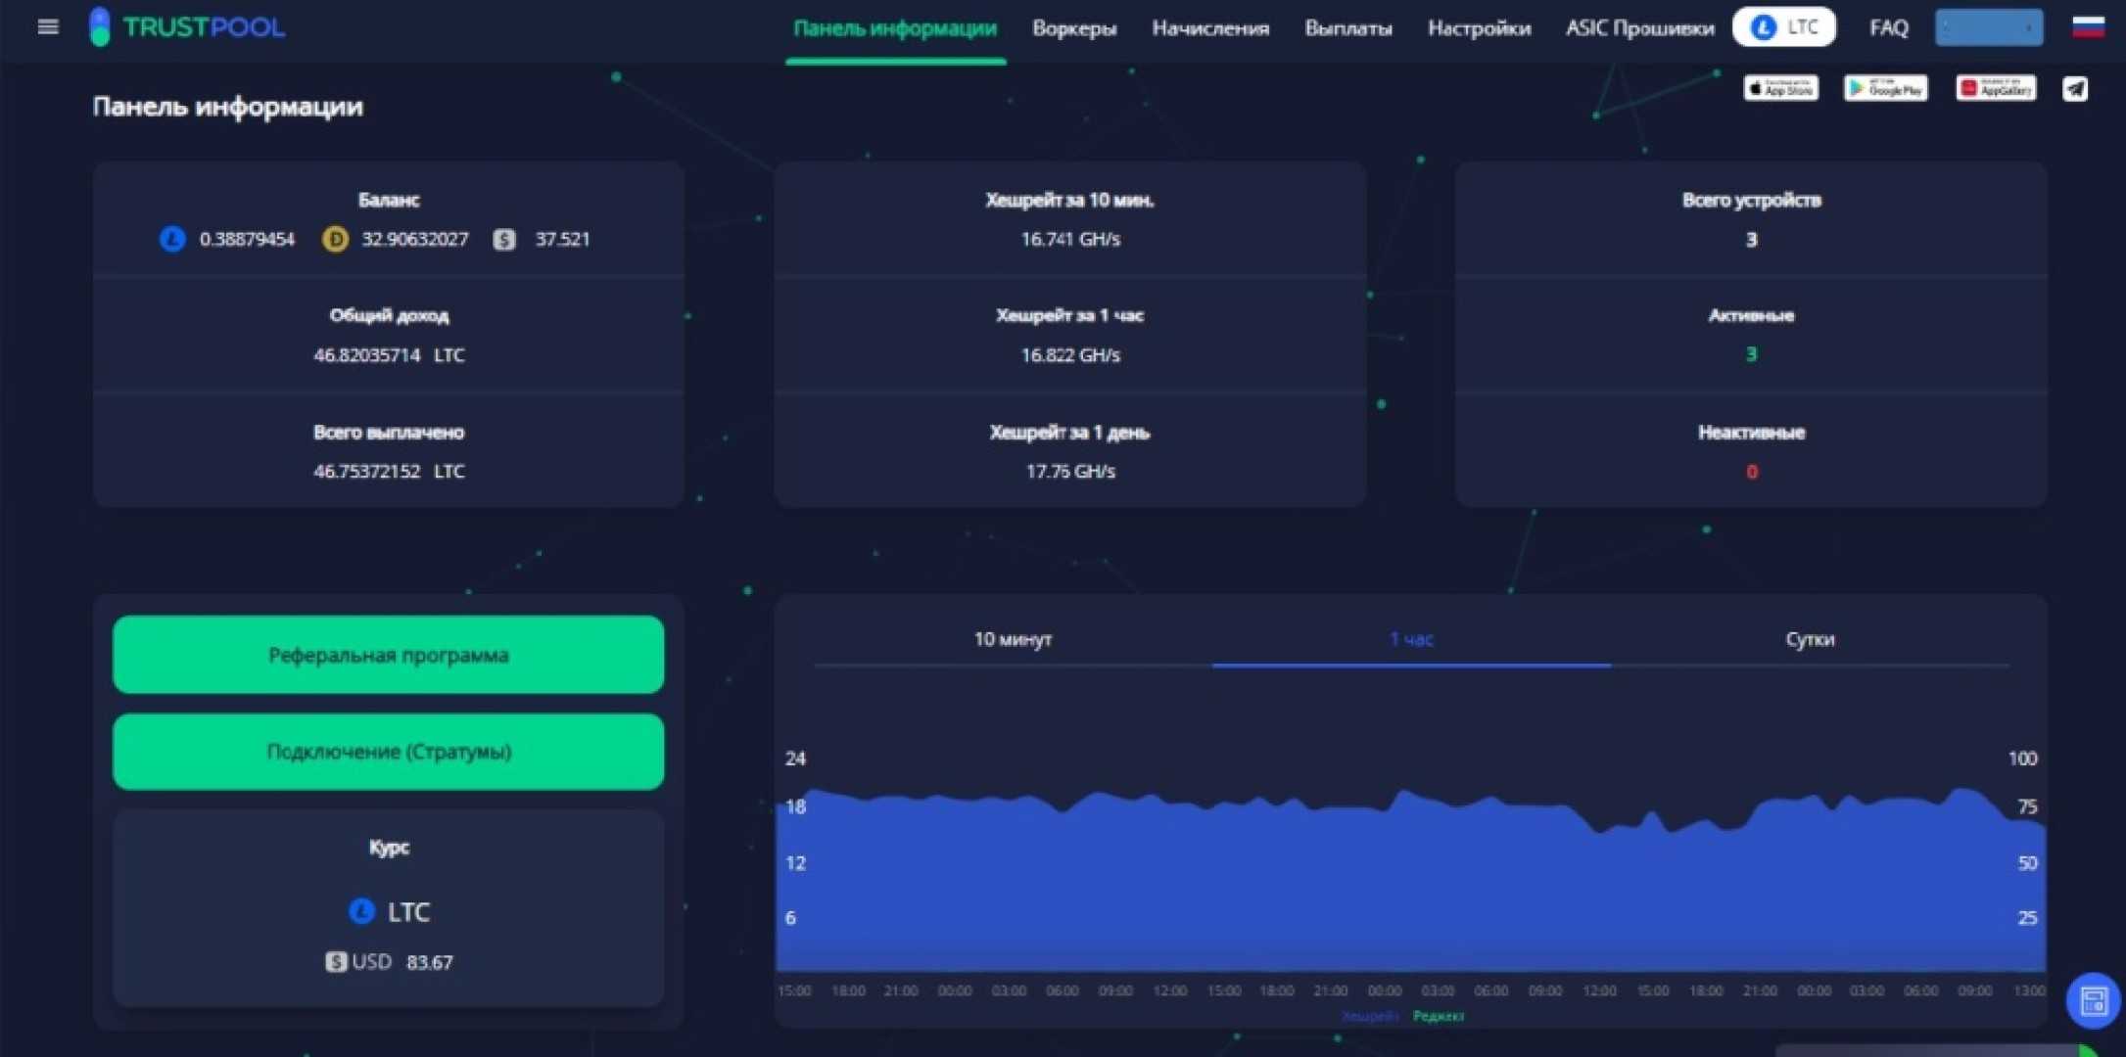Open the FAQ link
The width and height of the screenshot is (2126, 1057).
[x=1888, y=27]
